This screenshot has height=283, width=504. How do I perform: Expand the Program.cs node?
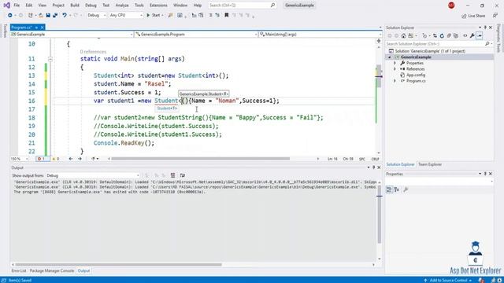[x=395, y=81]
